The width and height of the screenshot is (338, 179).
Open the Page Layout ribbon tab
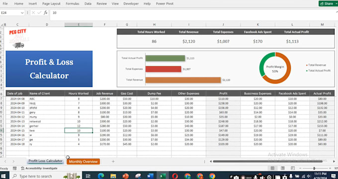coord(51,3)
